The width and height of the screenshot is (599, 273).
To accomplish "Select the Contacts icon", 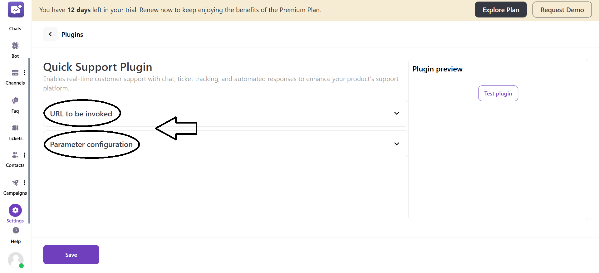I will click(x=14, y=155).
